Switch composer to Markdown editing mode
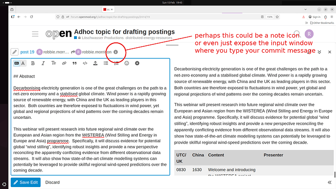 17,63
